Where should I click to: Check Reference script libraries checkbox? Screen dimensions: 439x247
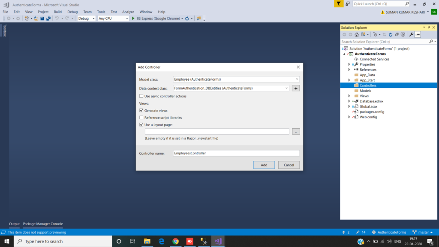tap(141, 117)
